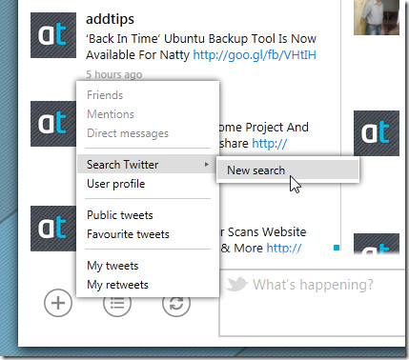Click the addtips username heading
This screenshot has width=409, height=360.
pyautogui.click(x=110, y=19)
